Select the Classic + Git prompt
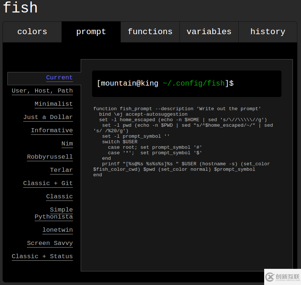The image size is (301, 285). (48, 183)
